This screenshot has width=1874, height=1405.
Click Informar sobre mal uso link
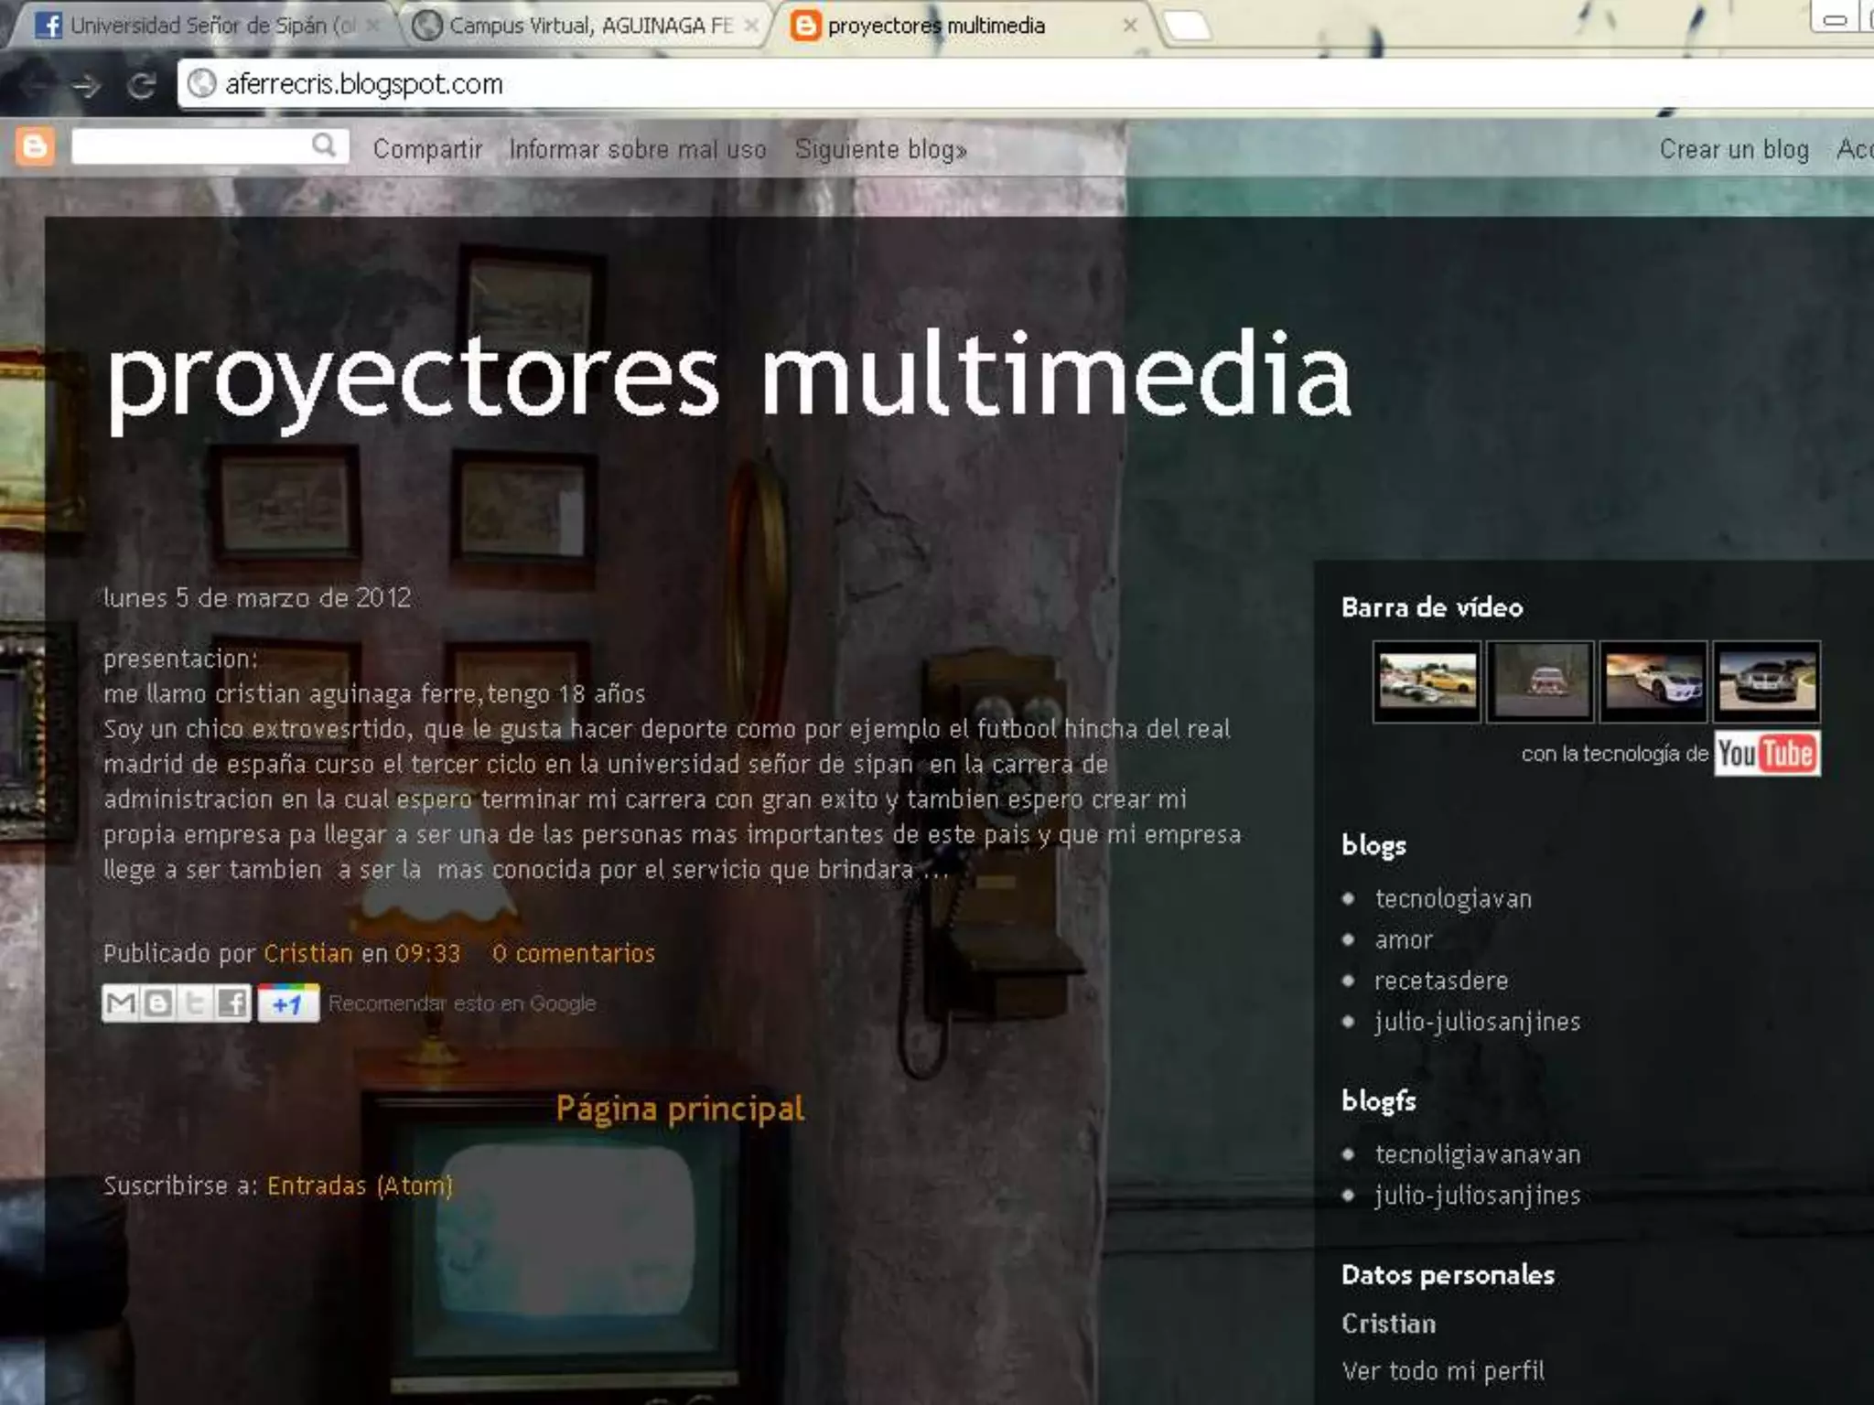tap(637, 149)
